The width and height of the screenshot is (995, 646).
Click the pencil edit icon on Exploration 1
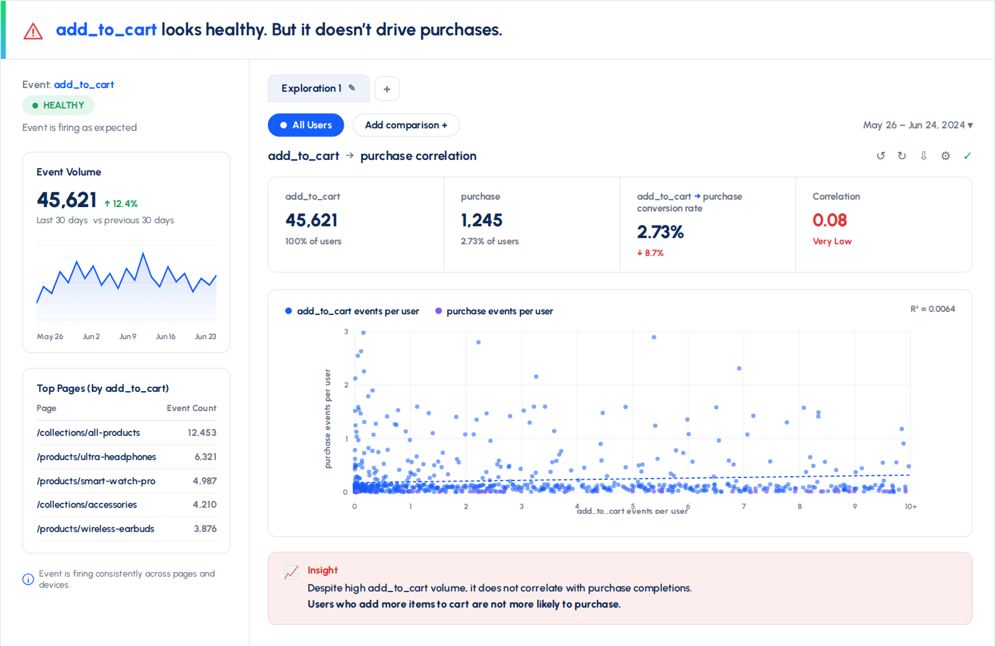click(352, 88)
